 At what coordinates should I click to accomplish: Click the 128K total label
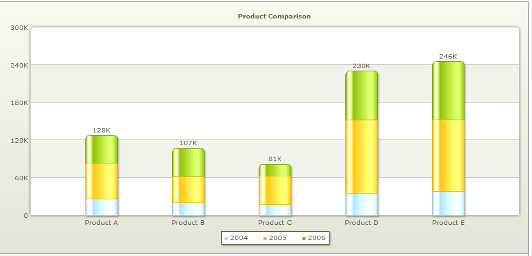tap(101, 131)
